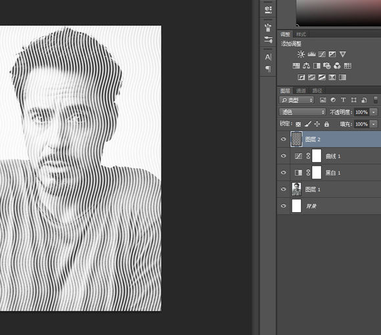Add a Brightness/Contrast adjustment
The height and width of the screenshot is (335, 381).
(x=301, y=54)
